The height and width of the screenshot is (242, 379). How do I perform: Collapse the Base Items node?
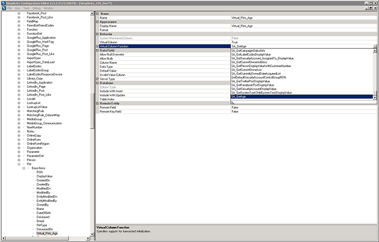click(23, 168)
